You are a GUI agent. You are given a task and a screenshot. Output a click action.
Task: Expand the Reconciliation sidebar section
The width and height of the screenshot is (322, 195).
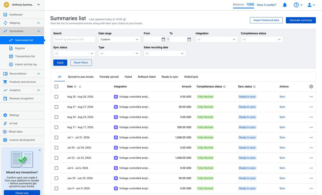[x=39, y=74]
